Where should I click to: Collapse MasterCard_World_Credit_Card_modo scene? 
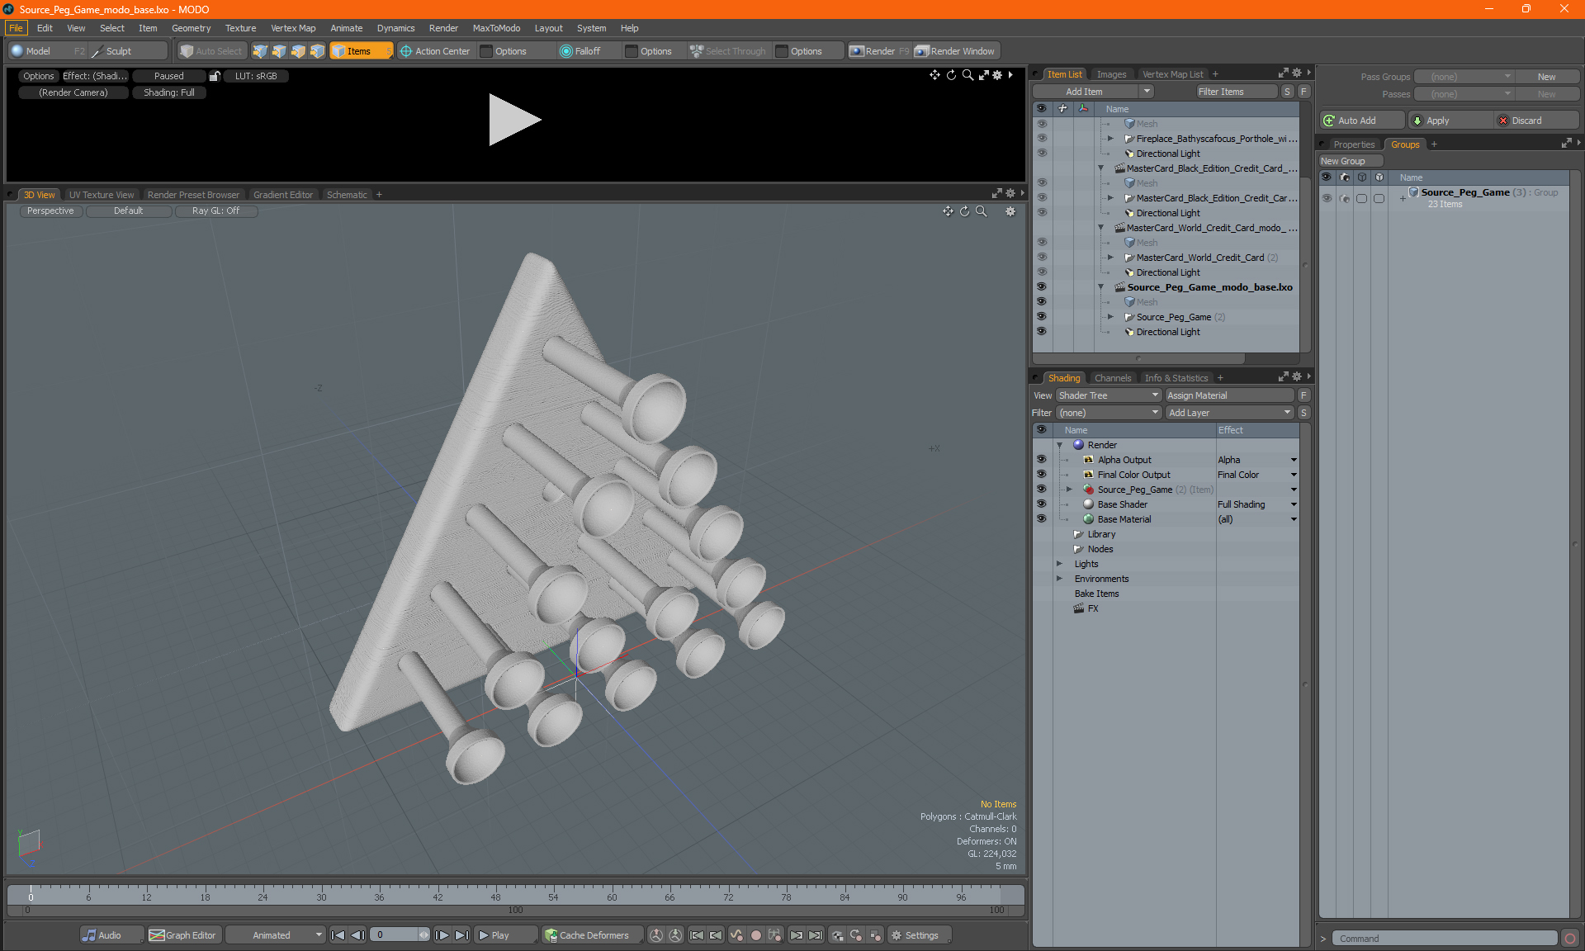point(1101,228)
